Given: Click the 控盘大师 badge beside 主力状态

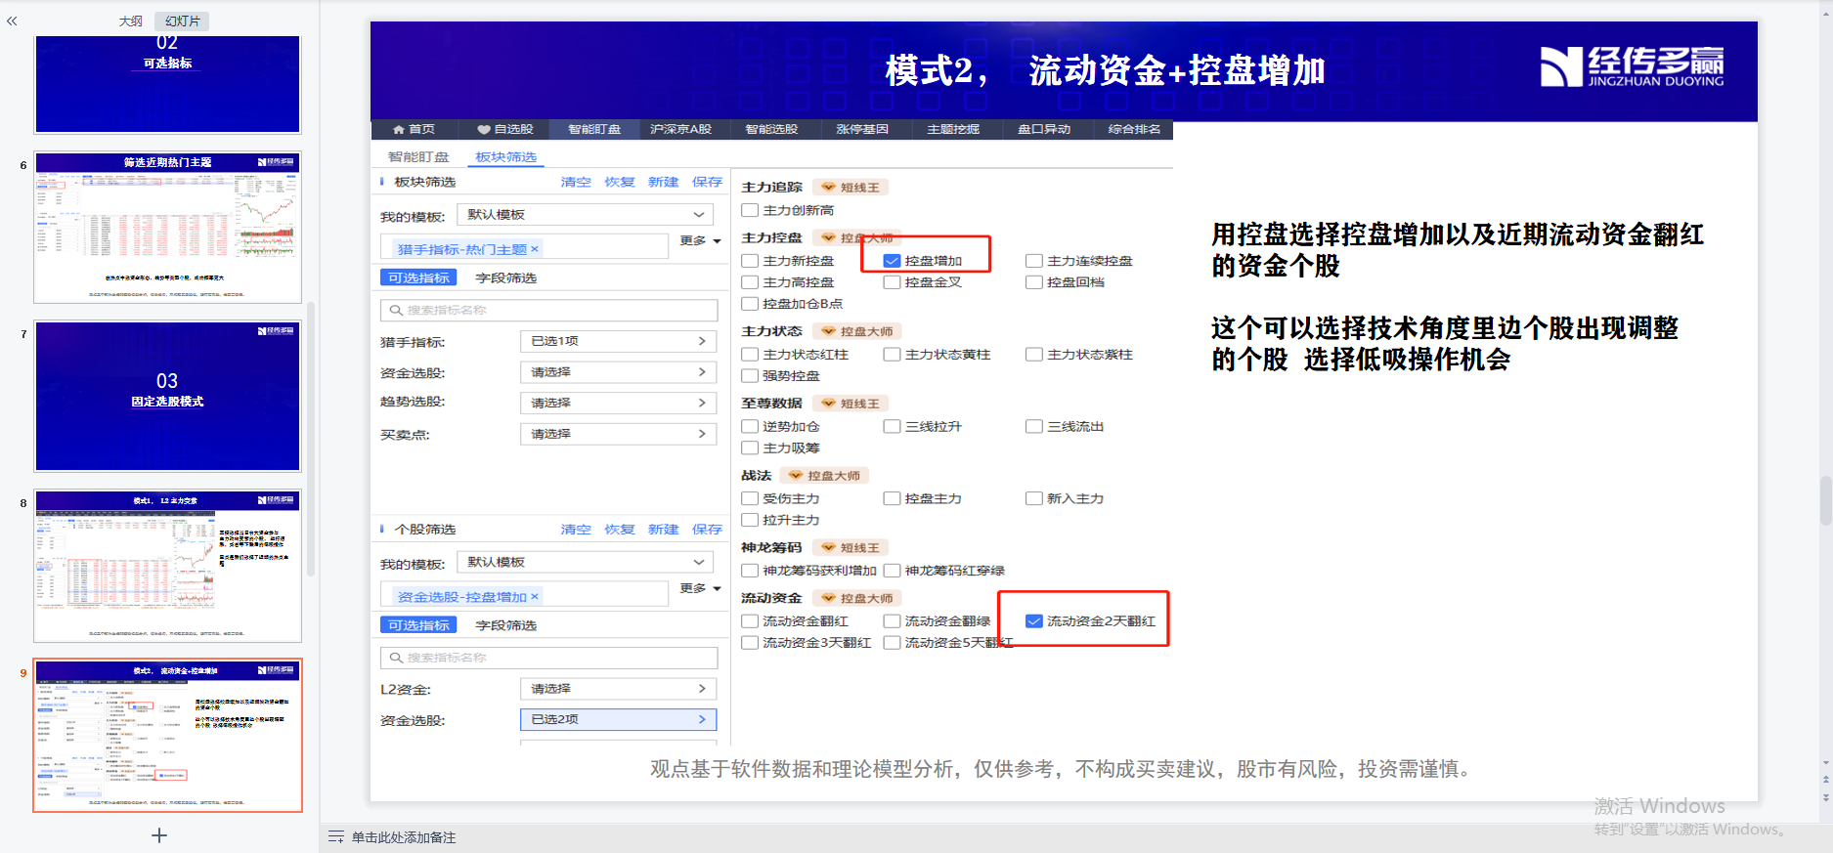Looking at the screenshot, I should click(857, 331).
